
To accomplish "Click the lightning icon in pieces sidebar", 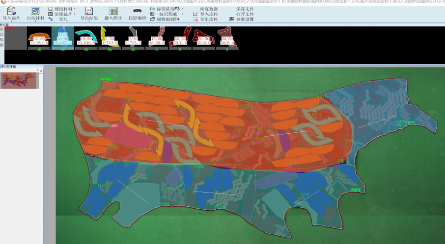I will pyautogui.click(x=2, y=29).
